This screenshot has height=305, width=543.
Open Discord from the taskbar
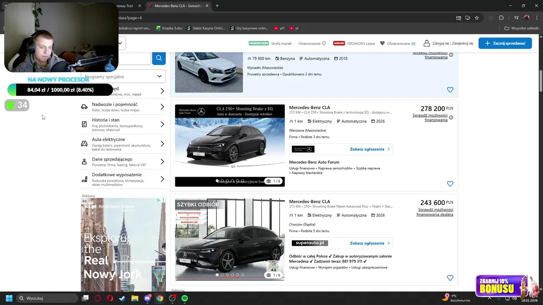click(147, 298)
